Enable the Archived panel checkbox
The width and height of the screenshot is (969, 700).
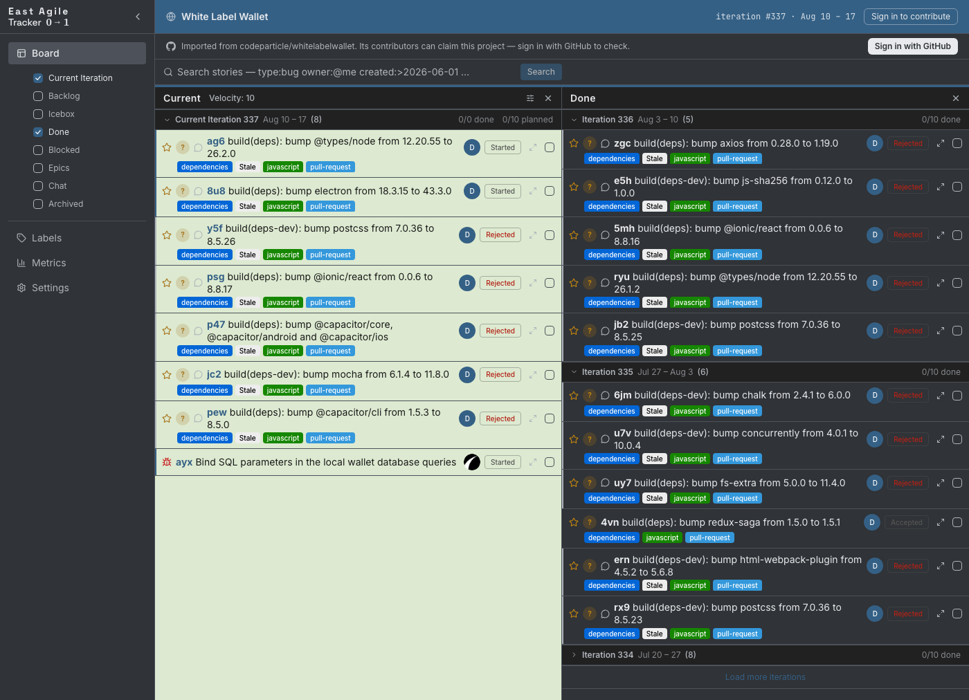38,204
